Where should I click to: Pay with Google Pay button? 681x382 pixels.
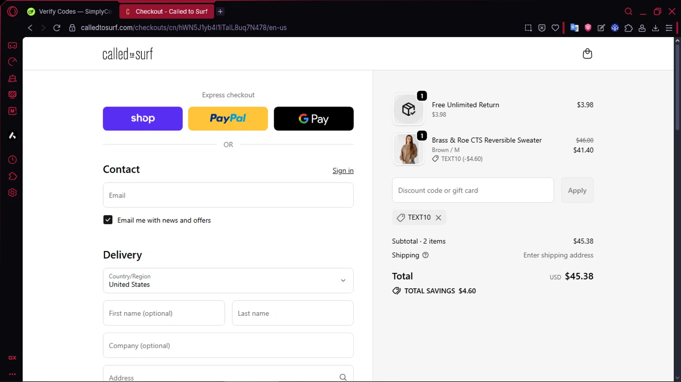point(313,119)
